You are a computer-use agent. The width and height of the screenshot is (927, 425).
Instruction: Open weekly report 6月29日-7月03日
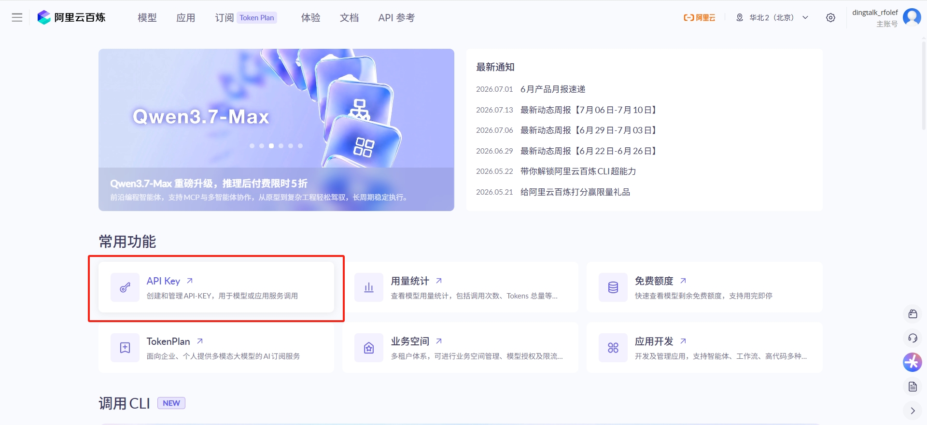(590, 130)
